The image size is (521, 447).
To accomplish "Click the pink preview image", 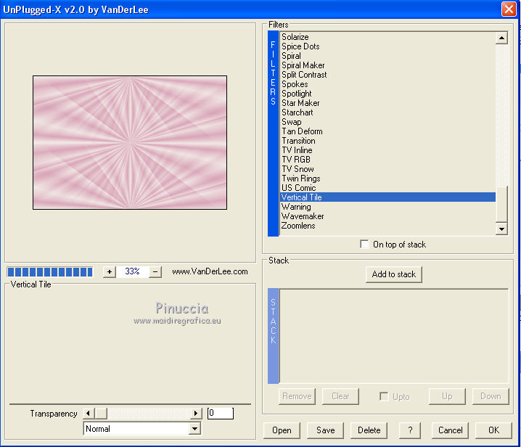I will pos(130,142).
